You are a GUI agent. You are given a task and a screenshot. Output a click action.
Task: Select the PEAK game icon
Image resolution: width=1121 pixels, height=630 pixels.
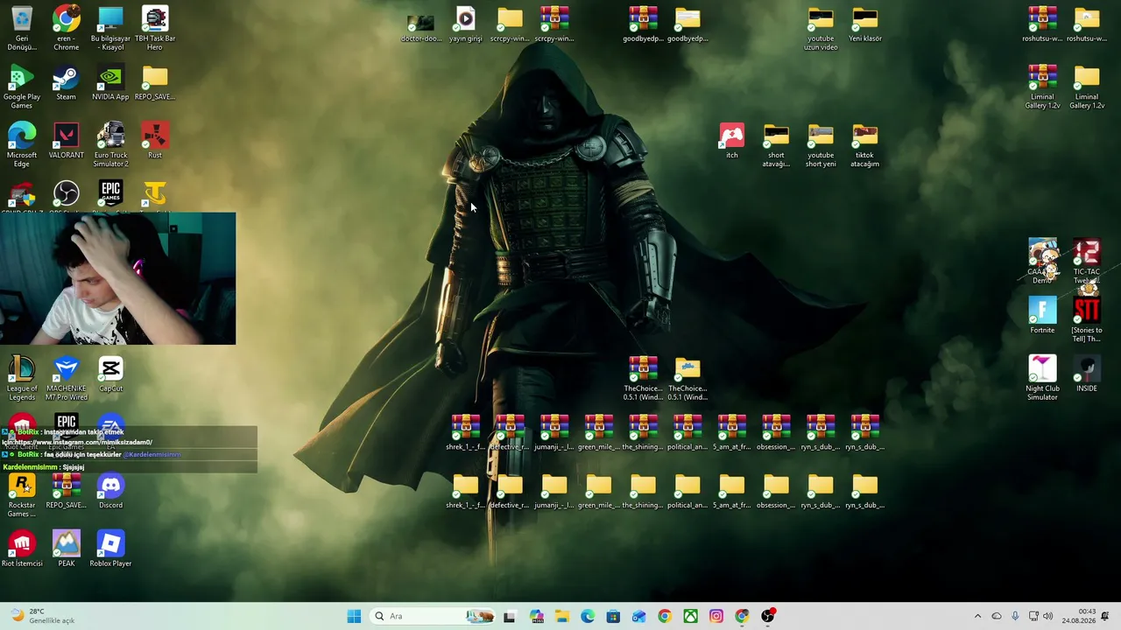tap(67, 549)
